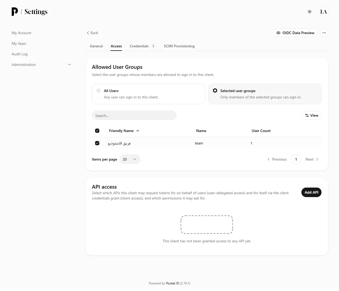Click the 'team' name cell
The width and height of the screenshot is (339, 291).
point(199,143)
